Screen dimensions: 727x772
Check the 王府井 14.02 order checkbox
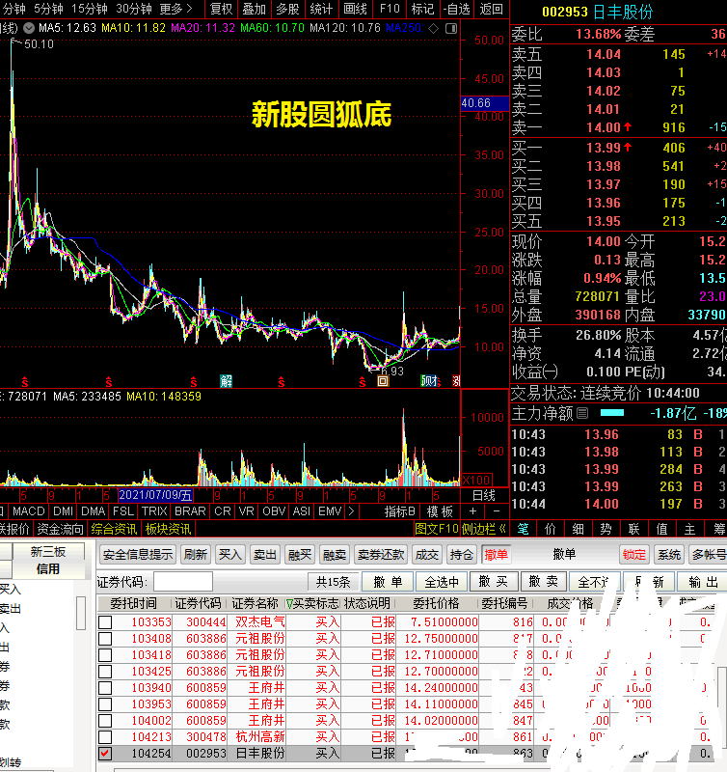tap(105, 720)
